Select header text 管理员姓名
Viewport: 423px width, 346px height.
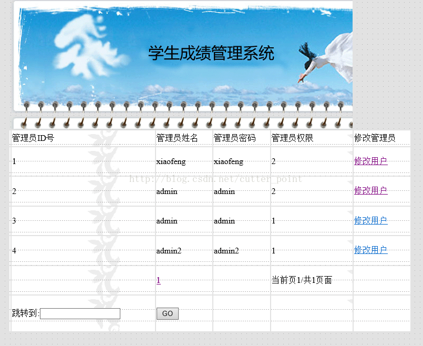pos(177,138)
